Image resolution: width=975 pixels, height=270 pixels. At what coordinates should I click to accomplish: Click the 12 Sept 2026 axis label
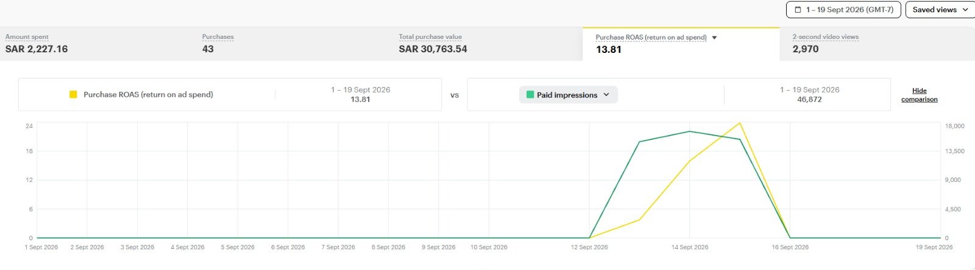tap(589, 247)
